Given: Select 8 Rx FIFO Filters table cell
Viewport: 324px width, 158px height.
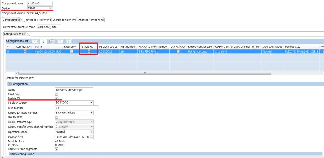Looking at the screenshot, I should coord(153,52).
